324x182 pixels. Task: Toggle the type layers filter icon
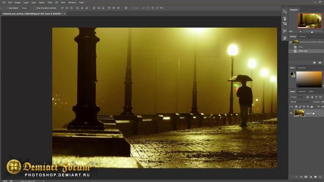pyautogui.click(x=316, y=97)
